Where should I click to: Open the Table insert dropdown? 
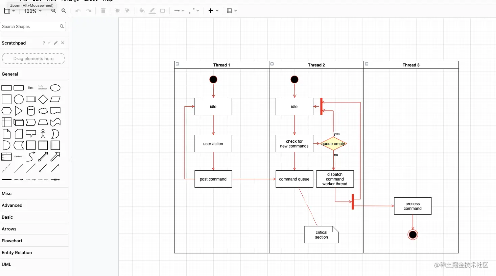point(232,11)
